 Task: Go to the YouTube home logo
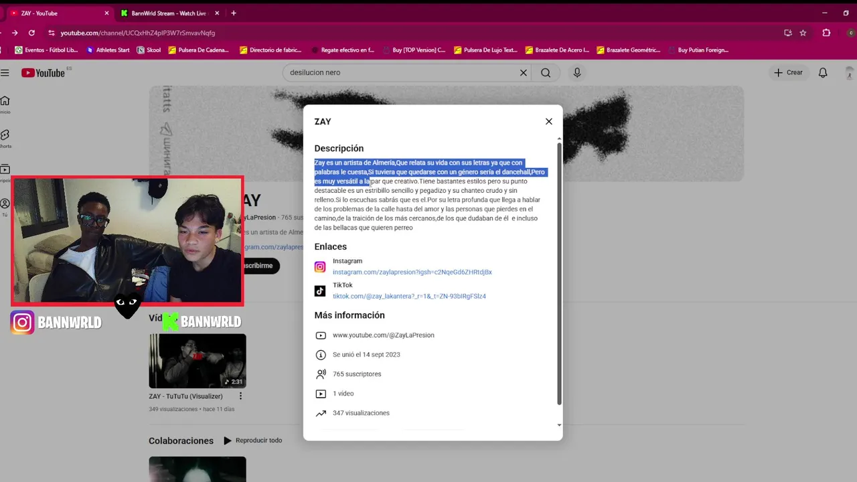[43, 72]
